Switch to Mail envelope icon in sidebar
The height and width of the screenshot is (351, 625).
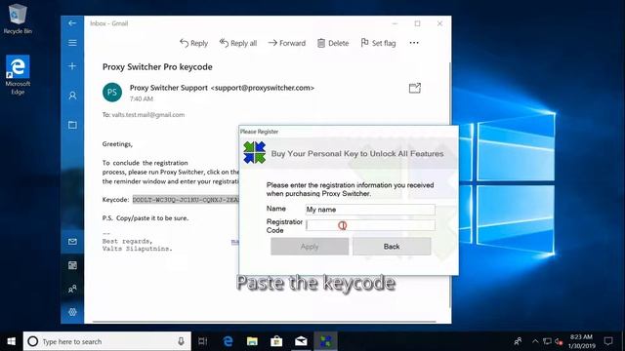point(72,242)
